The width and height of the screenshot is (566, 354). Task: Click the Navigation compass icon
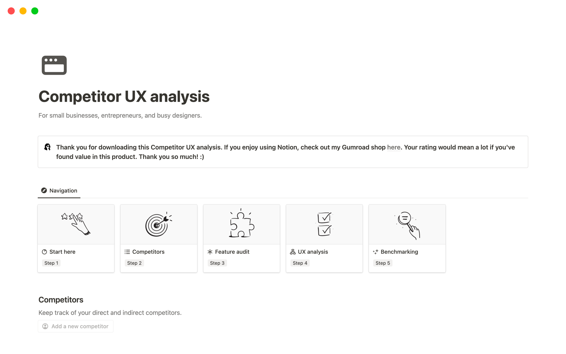tap(44, 191)
